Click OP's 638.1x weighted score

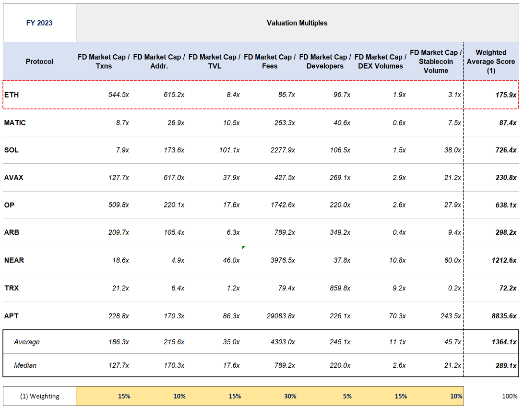pos(506,205)
